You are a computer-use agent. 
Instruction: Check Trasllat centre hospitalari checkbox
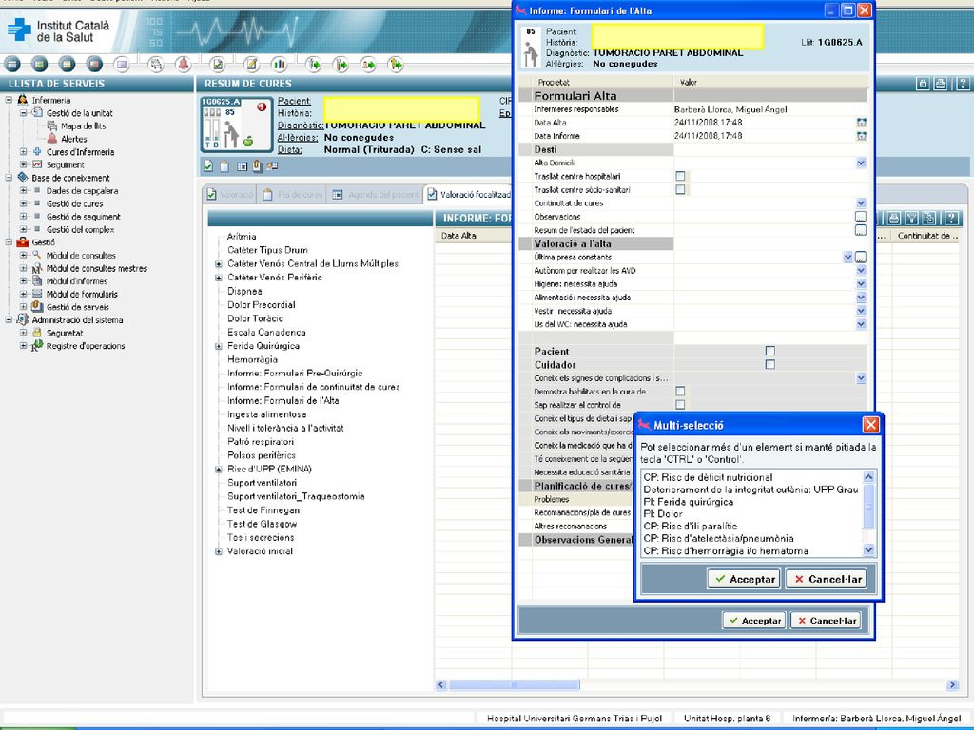coord(680,176)
